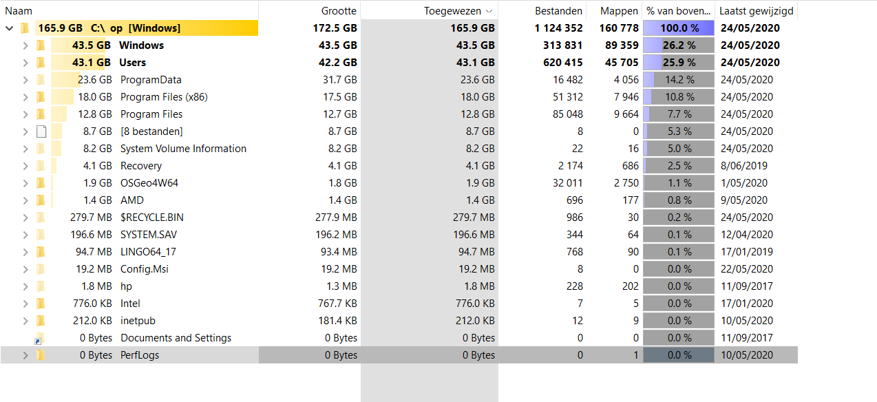Click the $RECYCLE.BIN folder icon
The width and height of the screenshot is (877, 402).
click(41, 218)
